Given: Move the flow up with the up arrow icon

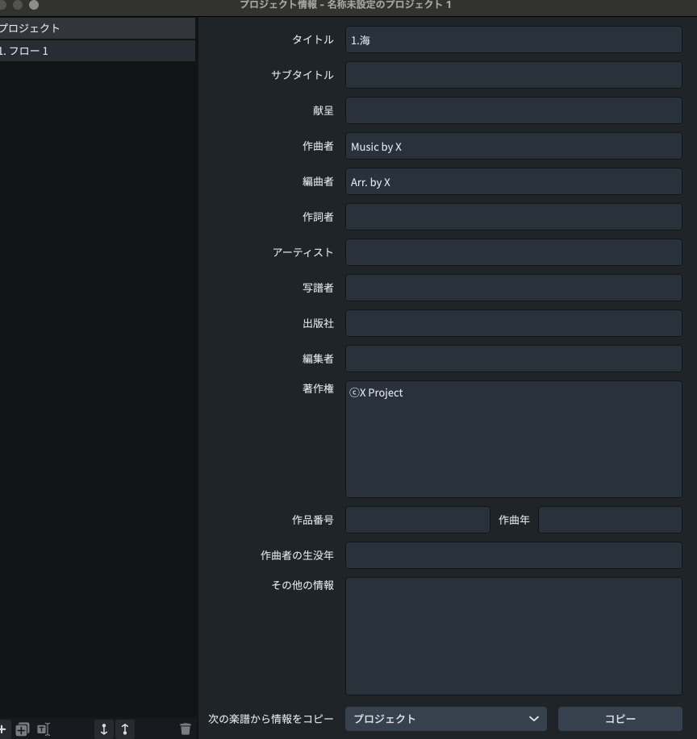Looking at the screenshot, I should tap(125, 729).
